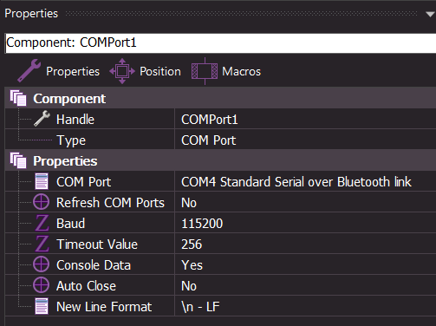Click the Position crosshair icon
Screen dimensions: 436x326
tap(122, 71)
